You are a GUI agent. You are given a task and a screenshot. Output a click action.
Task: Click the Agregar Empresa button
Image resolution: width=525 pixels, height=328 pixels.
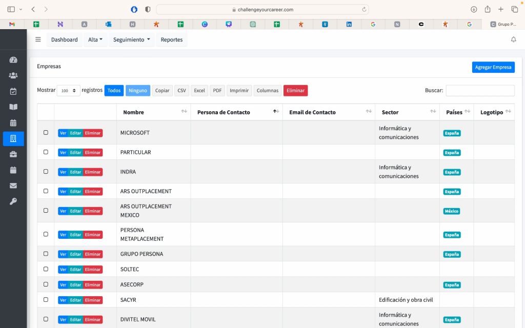pyautogui.click(x=493, y=67)
